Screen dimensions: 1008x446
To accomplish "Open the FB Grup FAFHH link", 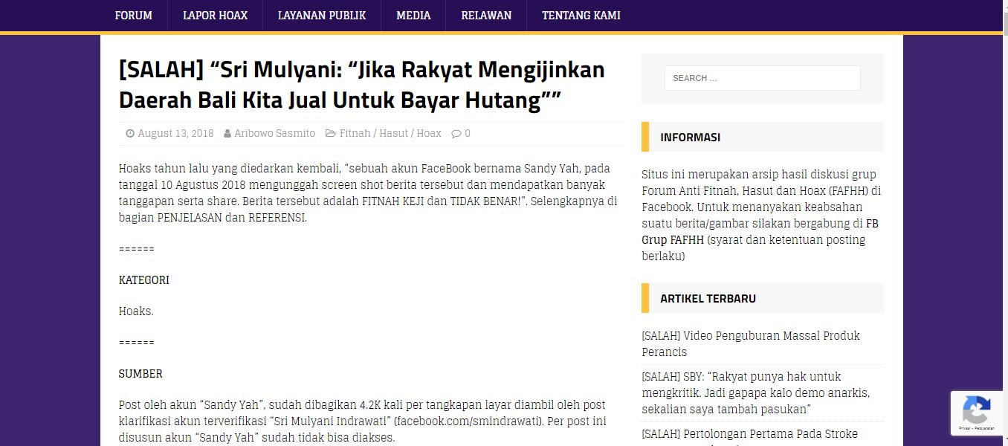I will [761, 231].
